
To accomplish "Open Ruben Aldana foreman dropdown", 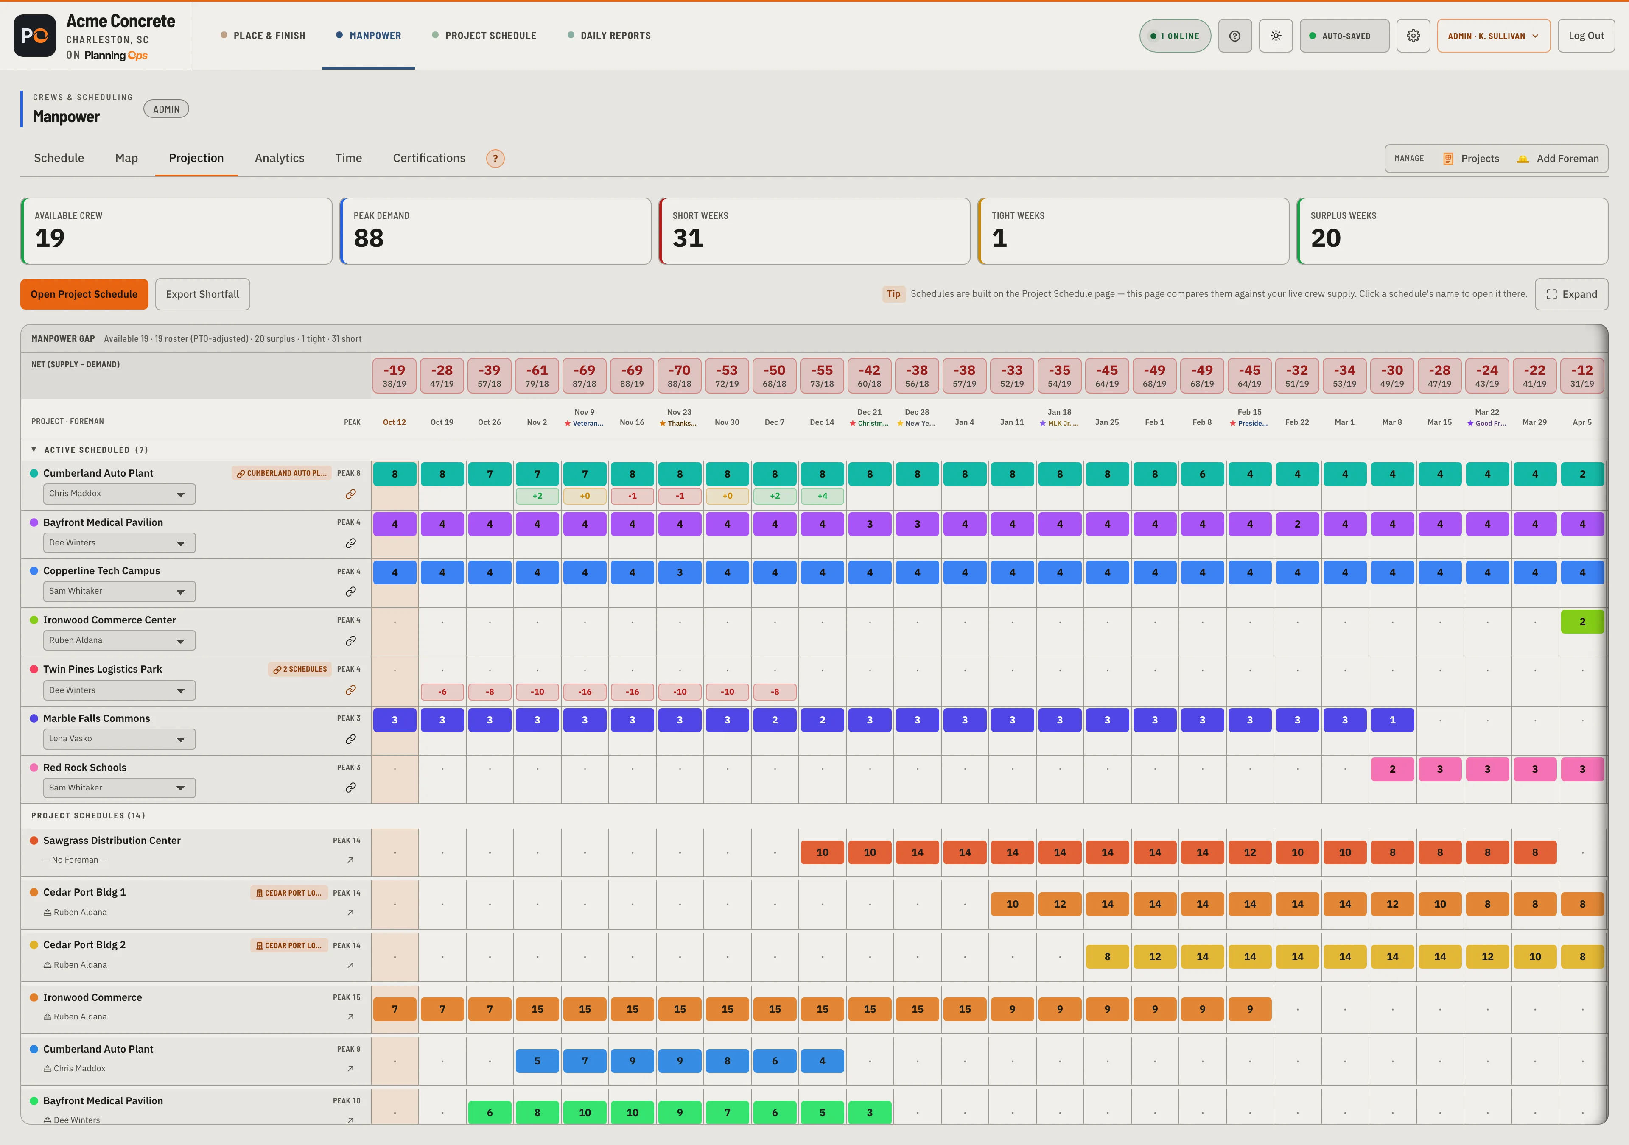I will pos(119,641).
